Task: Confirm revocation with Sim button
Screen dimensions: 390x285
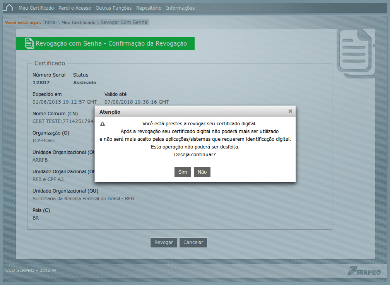Action: click(183, 172)
